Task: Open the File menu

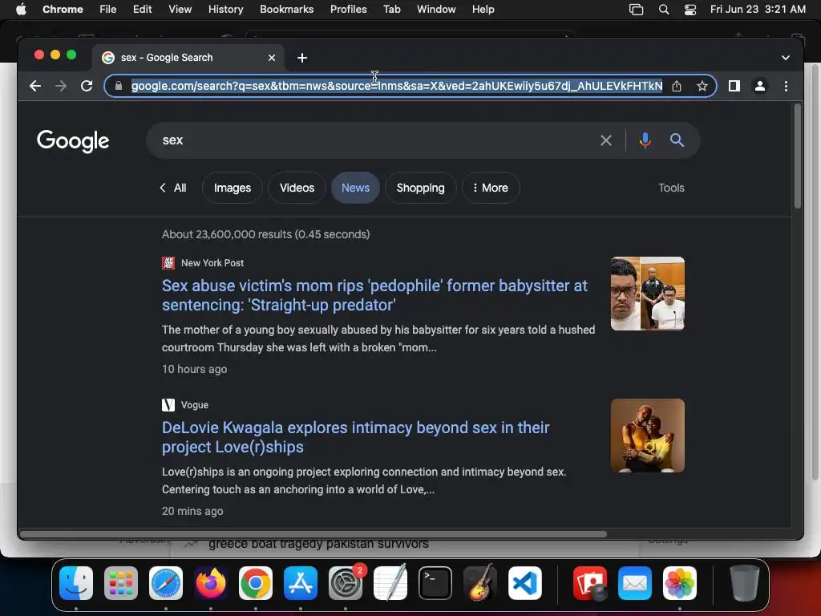Action: pyautogui.click(x=108, y=10)
